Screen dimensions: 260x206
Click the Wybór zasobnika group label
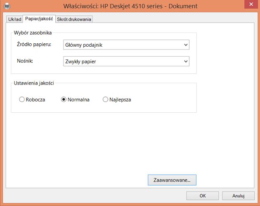[33, 33]
